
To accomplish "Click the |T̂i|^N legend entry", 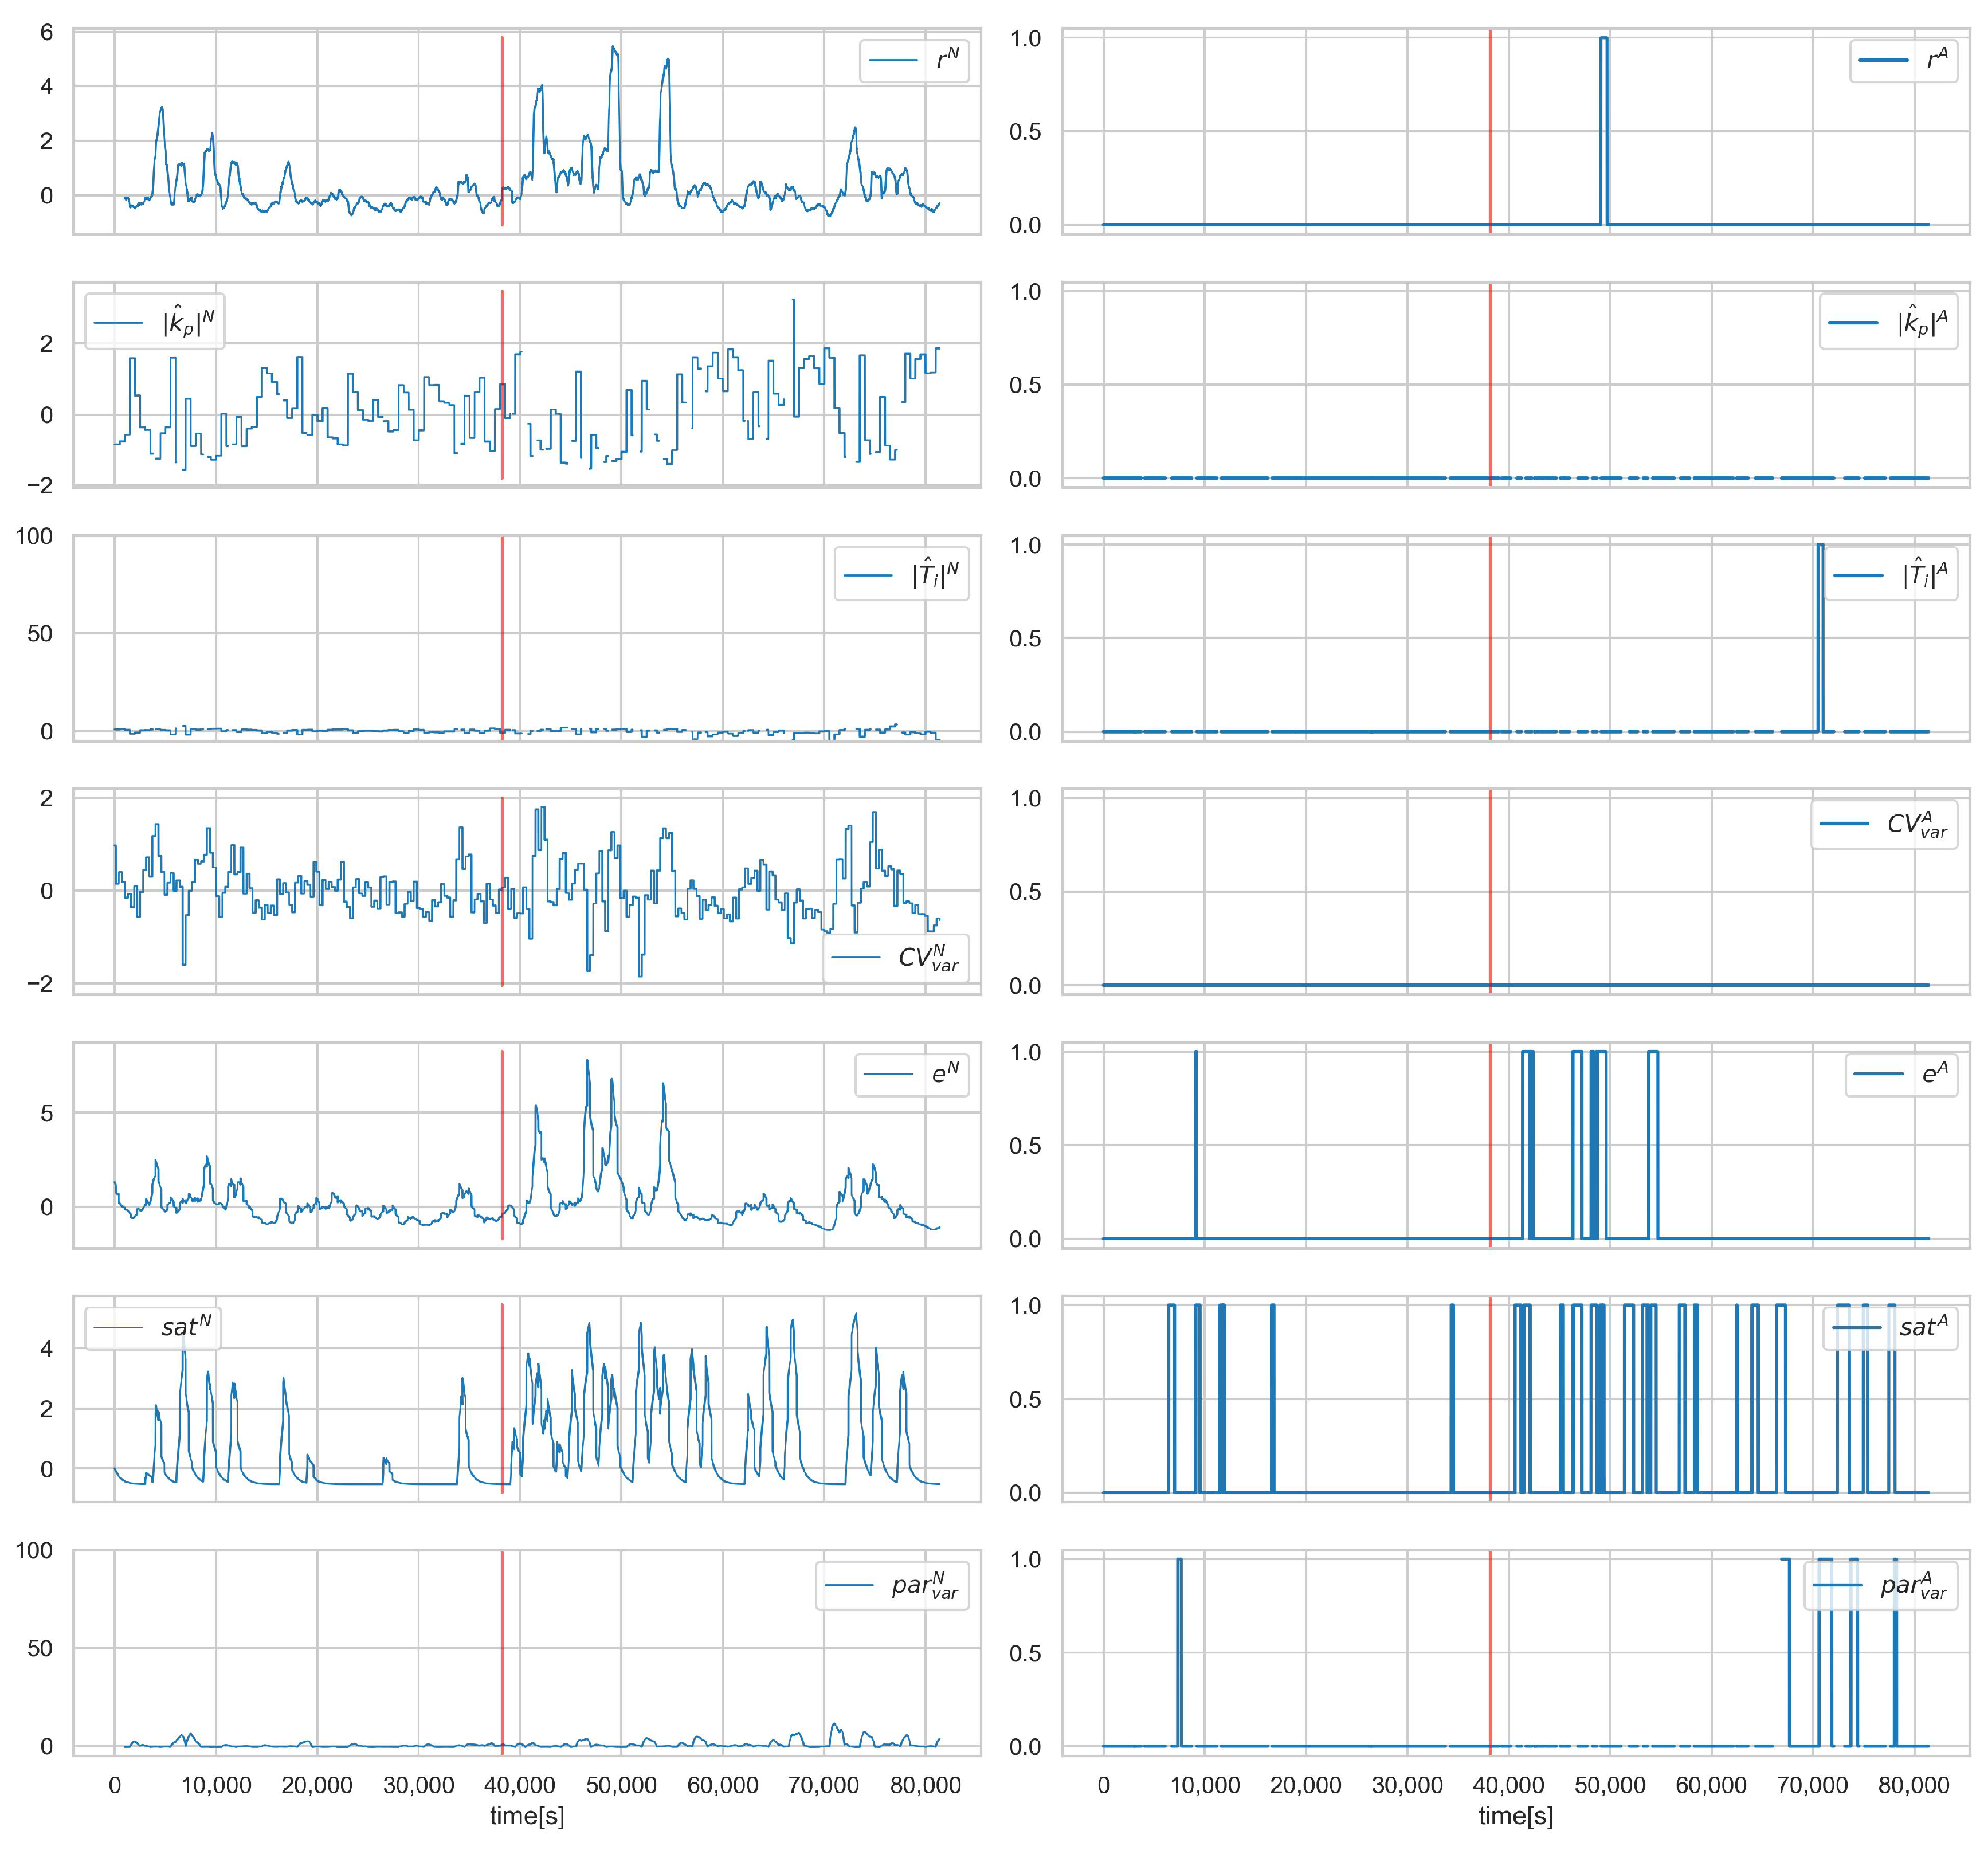I will 902,574.
